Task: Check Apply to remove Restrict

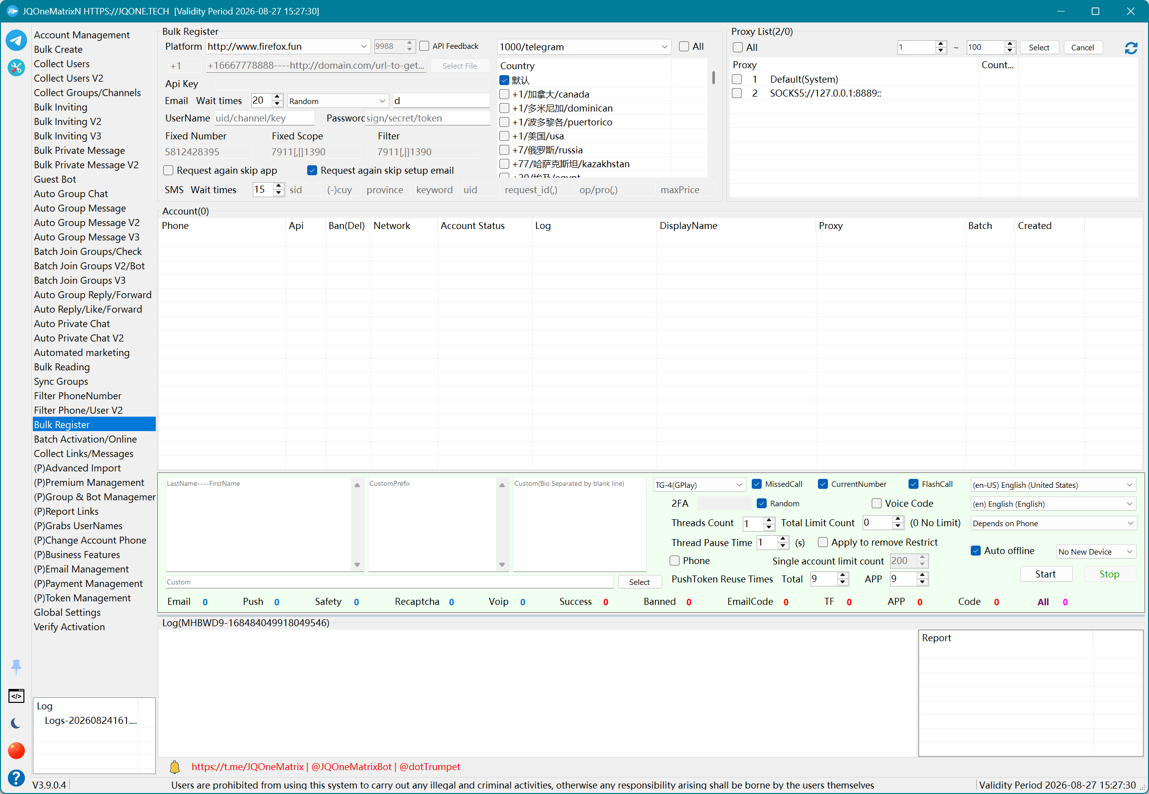Action: (x=823, y=542)
